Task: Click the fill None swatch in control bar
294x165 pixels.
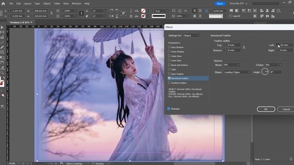Action: click(143, 11)
